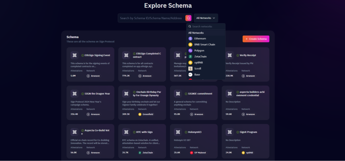Click schema icon on KYC with Sign card
The height and width of the screenshot is (161, 345).
coord(126,132)
